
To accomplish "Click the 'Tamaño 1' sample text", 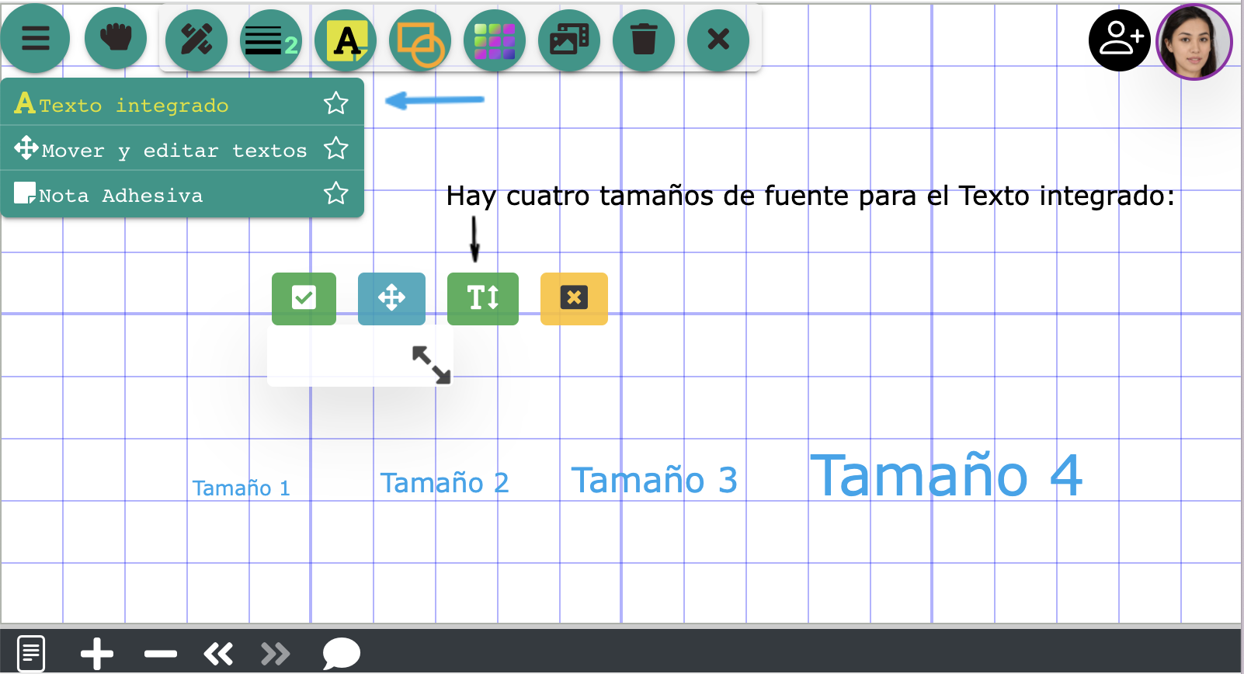I will [242, 488].
